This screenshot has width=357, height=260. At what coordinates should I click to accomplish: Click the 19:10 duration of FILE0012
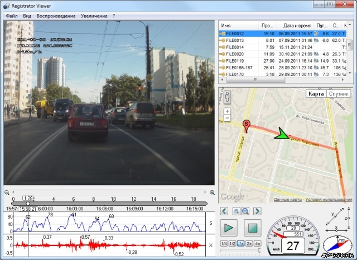[269, 34]
